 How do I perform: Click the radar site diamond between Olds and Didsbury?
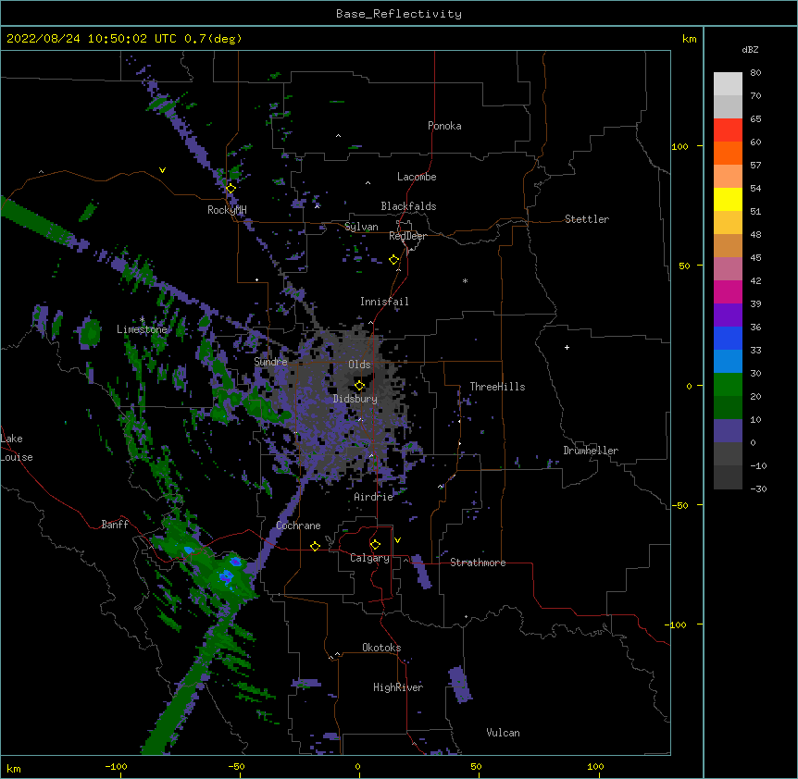(x=359, y=386)
